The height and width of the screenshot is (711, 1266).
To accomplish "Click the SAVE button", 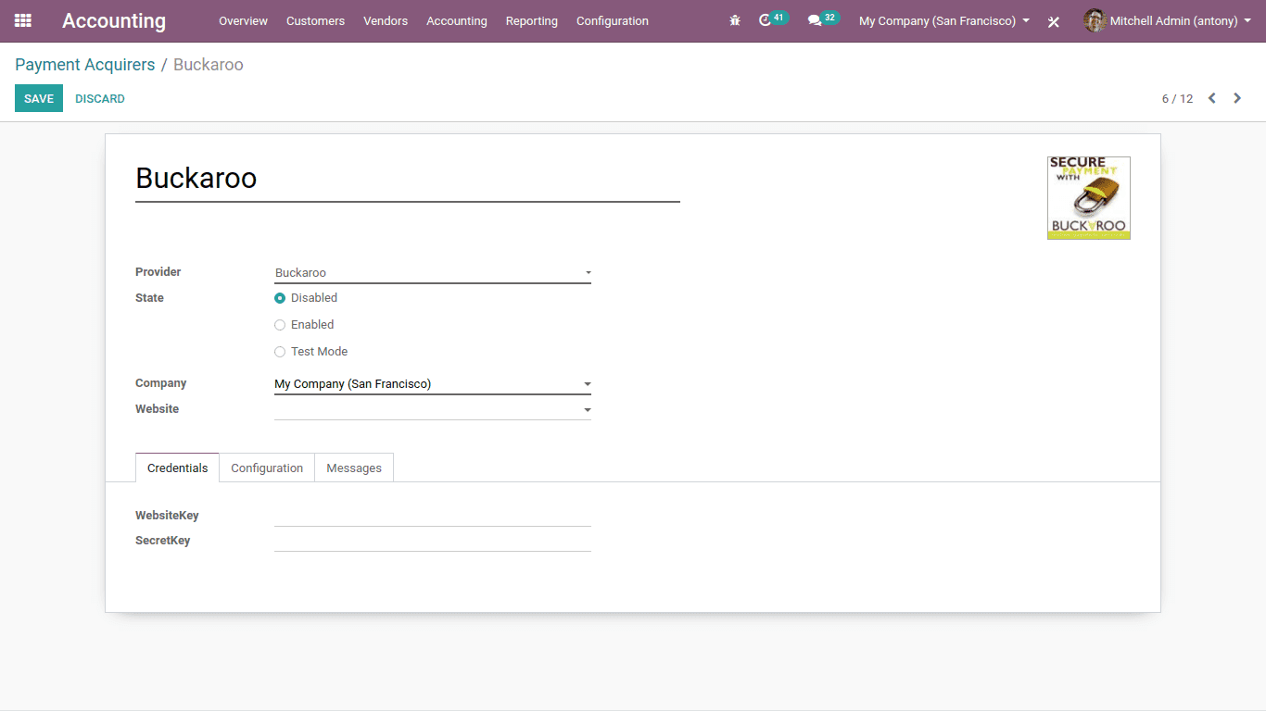I will 39,98.
